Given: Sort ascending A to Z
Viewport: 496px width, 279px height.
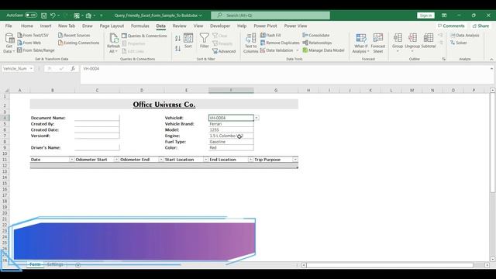Looking at the screenshot, I should click(177, 39).
